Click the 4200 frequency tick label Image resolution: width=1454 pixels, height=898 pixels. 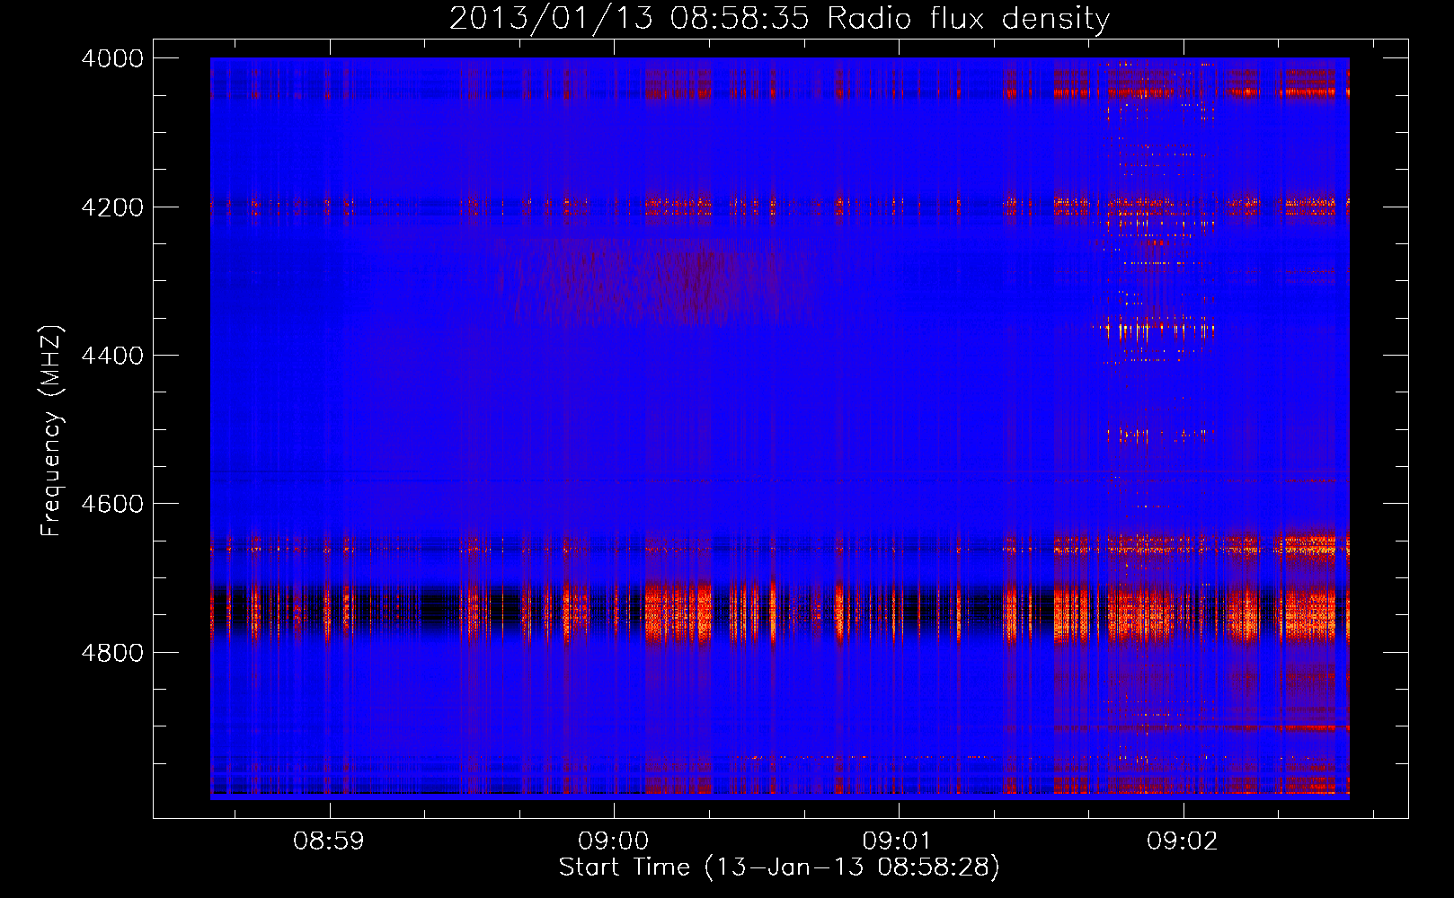pyautogui.click(x=112, y=207)
